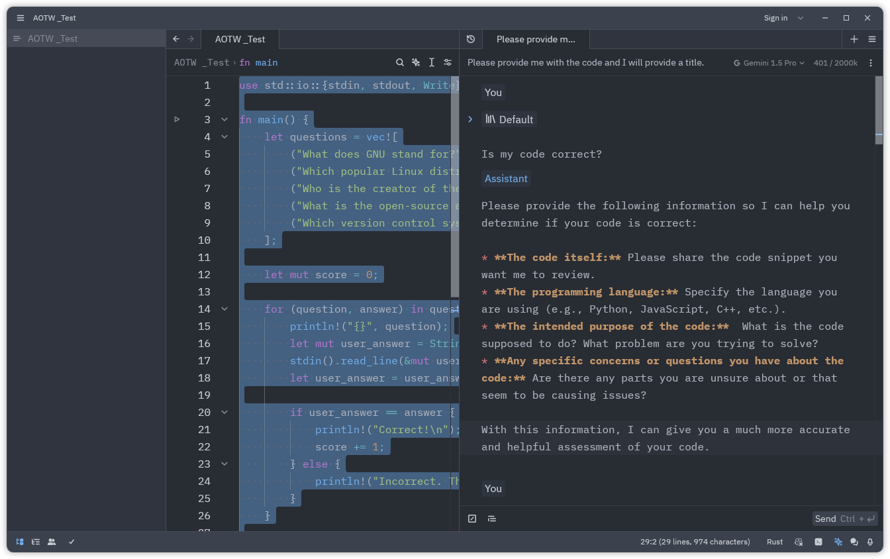
Task: Toggle the outline panel in status bar
Action: pyautogui.click(x=36, y=542)
